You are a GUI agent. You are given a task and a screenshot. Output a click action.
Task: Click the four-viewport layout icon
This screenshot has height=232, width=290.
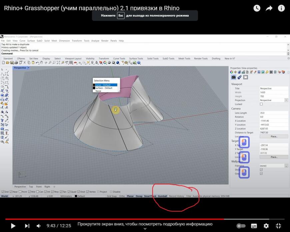71,63
